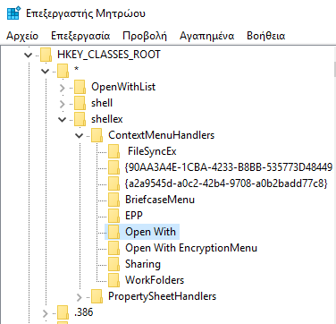Image resolution: width=336 pixels, height=324 pixels.
Task: Expand the PropertySheetHandlers key
Action: tap(79, 297)
